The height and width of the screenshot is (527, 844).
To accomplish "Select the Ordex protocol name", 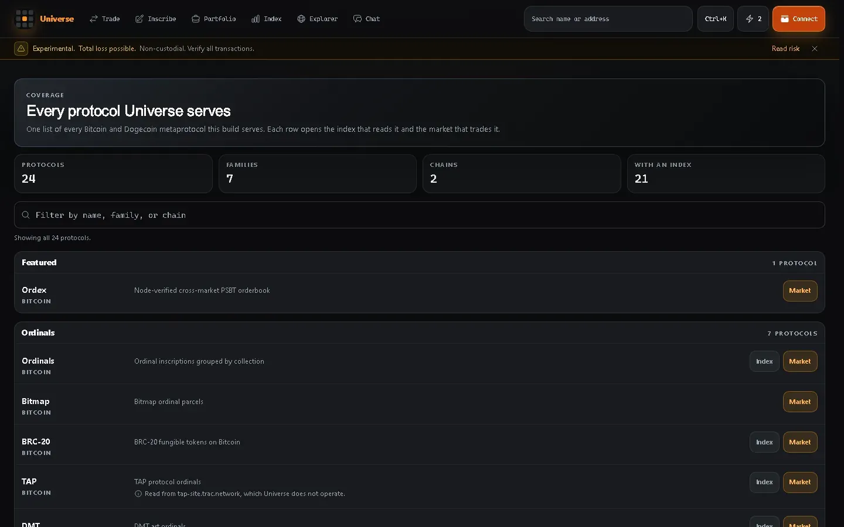I will 34,290.
